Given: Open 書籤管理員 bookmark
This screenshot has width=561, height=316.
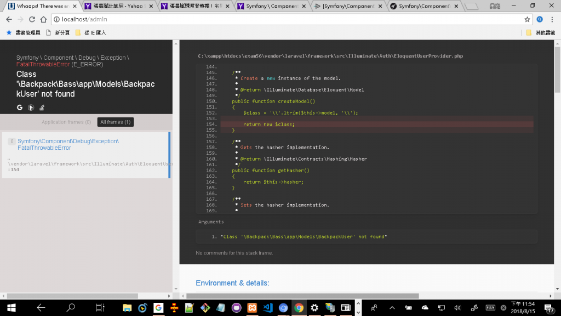Looking at the screenshot, I should coord(24,32).
